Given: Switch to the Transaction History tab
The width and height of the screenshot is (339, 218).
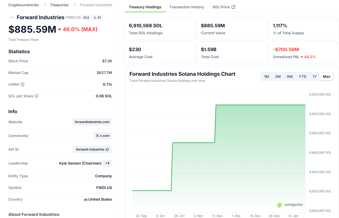Looking at the screenshot, I should 187,7.
